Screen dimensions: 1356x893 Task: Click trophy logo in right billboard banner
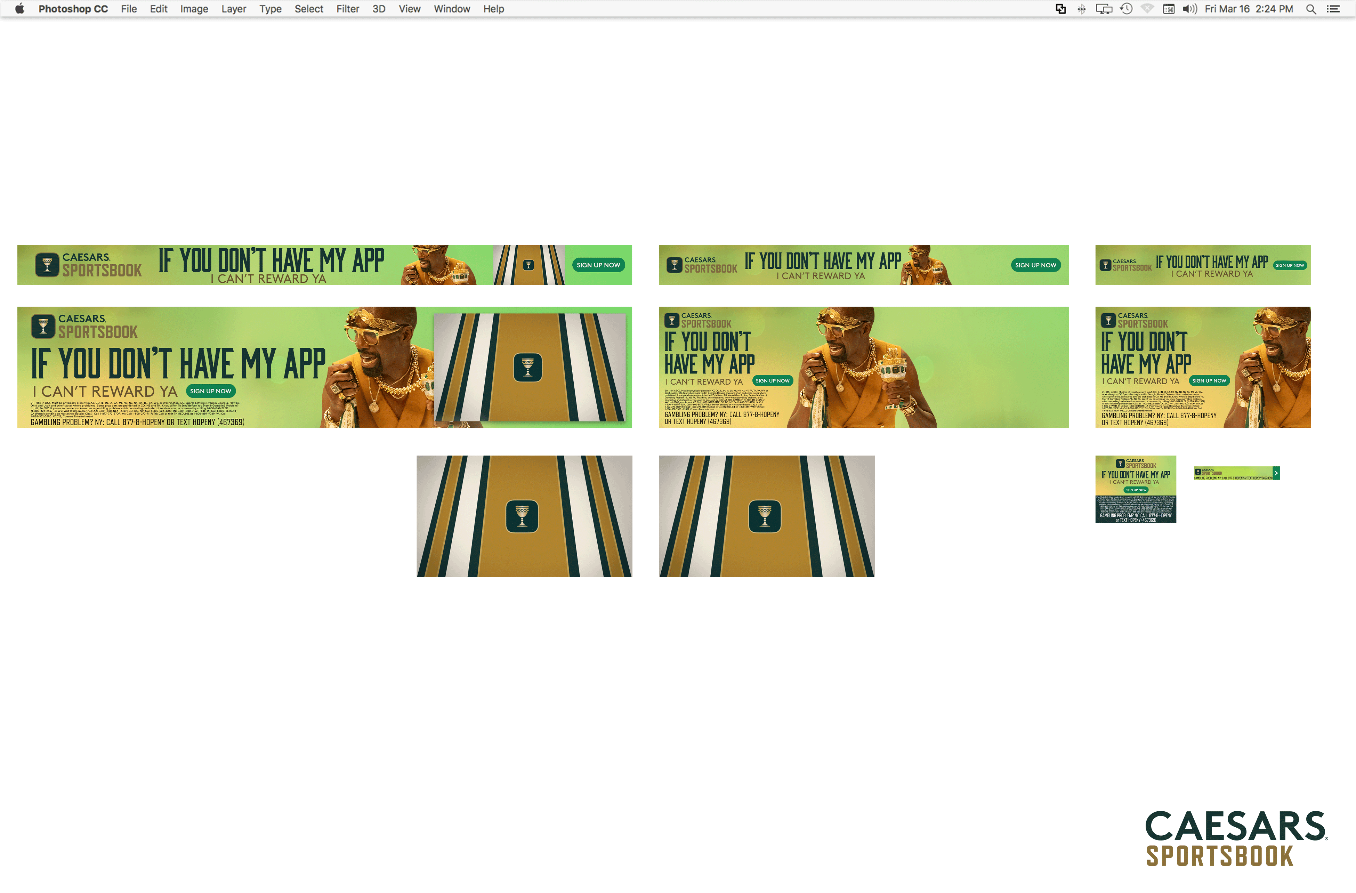(x=1108, y=320)
